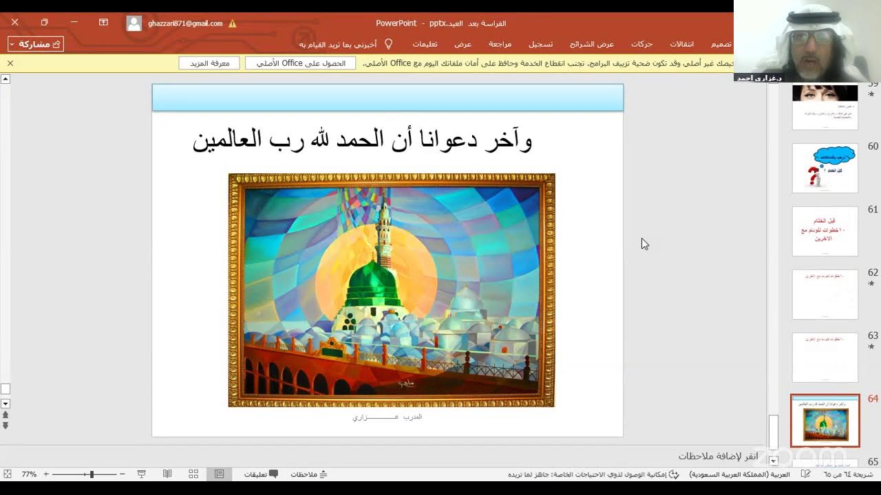Switch to slide sorter view icon

(193, 474)
